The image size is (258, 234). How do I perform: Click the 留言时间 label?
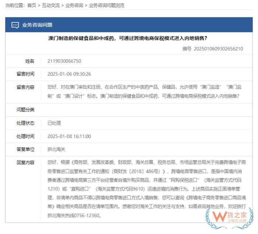[x=25, y=74]
